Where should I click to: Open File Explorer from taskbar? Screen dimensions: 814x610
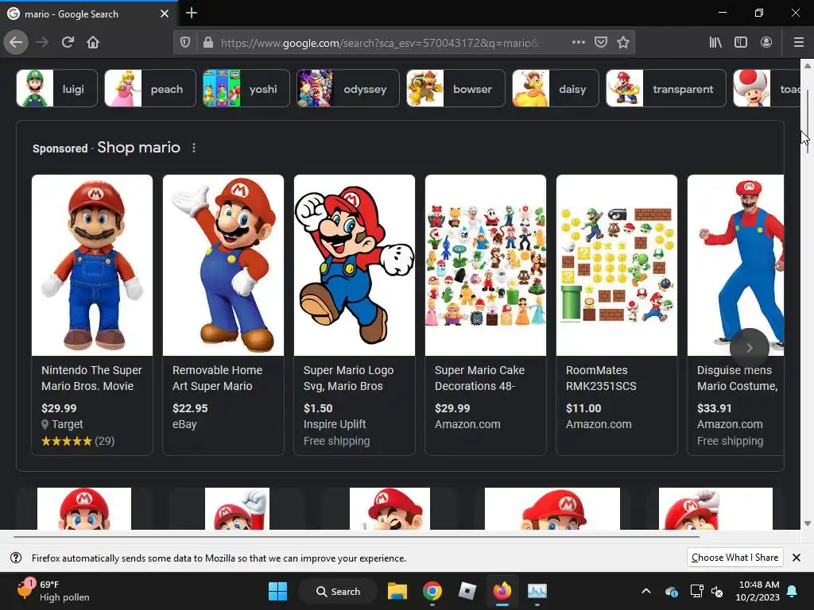click(397, 591)
